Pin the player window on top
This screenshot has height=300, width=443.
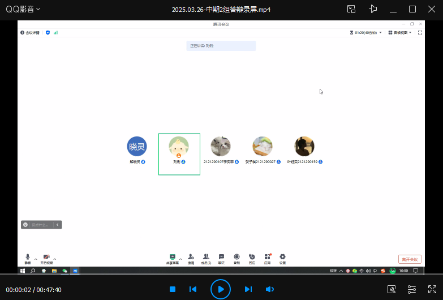point(372,9)
